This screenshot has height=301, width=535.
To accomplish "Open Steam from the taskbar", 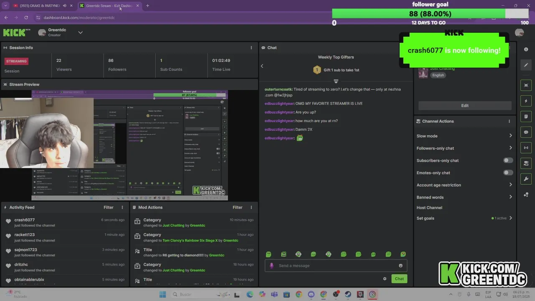I will (x=348, y=295).
